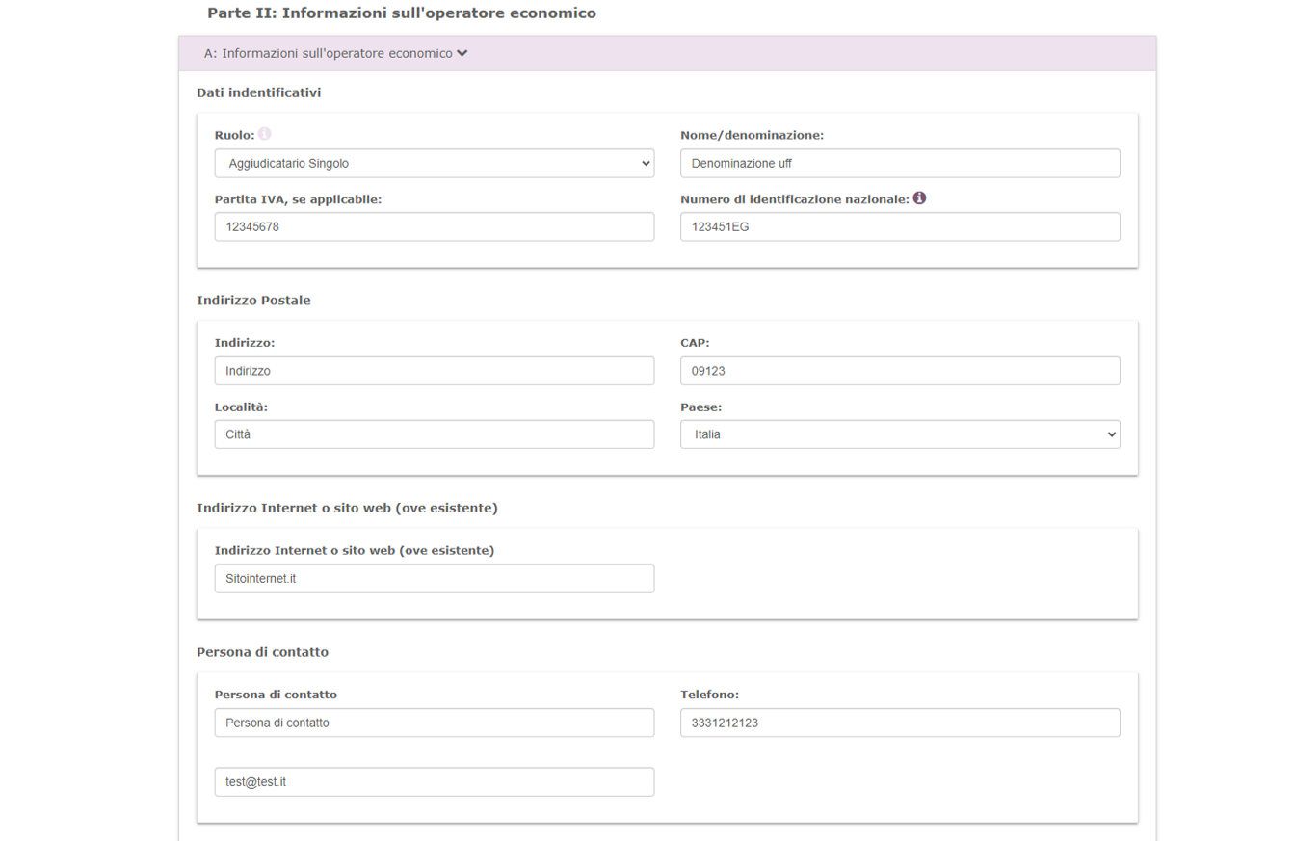Click info icon beside Numero di identificazione nazionale
This screenshot has width=1294, height=841.
click(x=919, y=198)
